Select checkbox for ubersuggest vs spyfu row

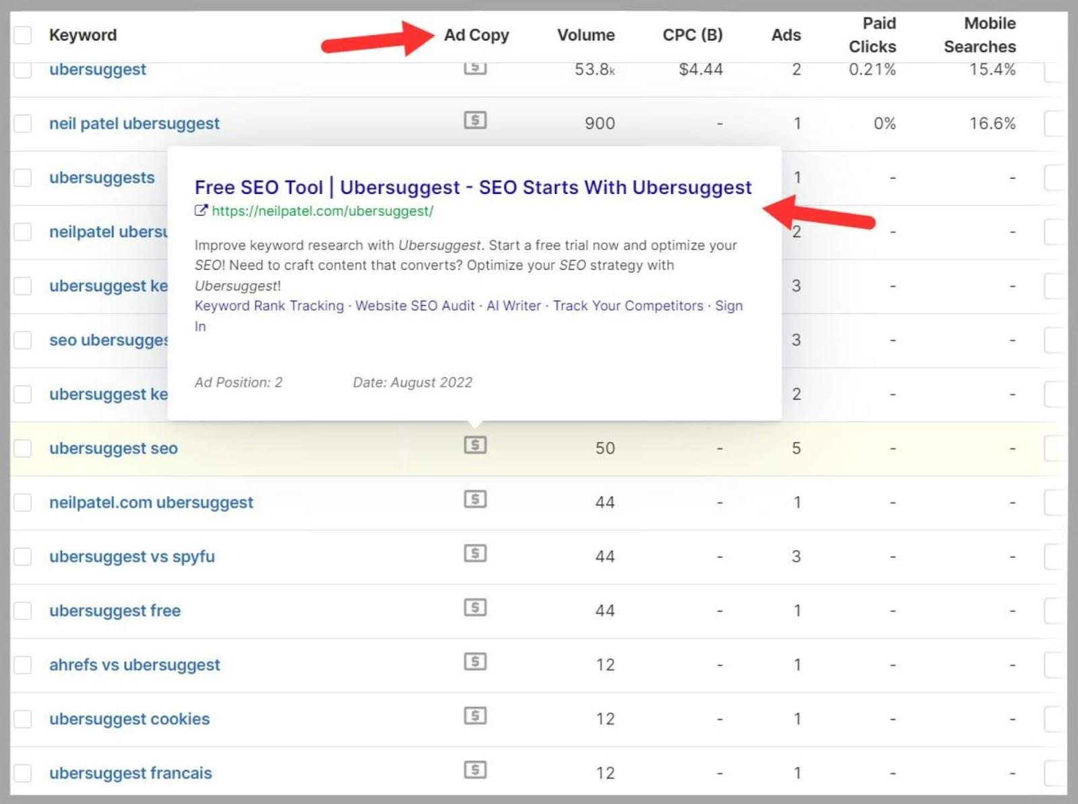pyautogui.click(x=23, y=557)
